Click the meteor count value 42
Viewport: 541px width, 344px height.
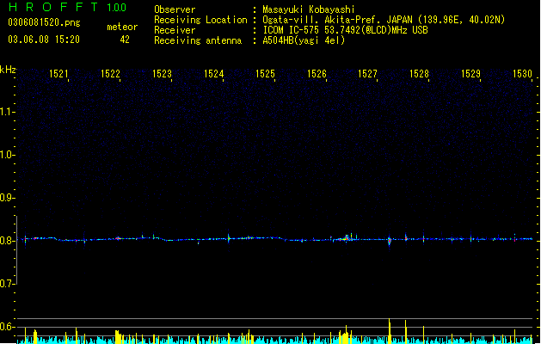125,40
